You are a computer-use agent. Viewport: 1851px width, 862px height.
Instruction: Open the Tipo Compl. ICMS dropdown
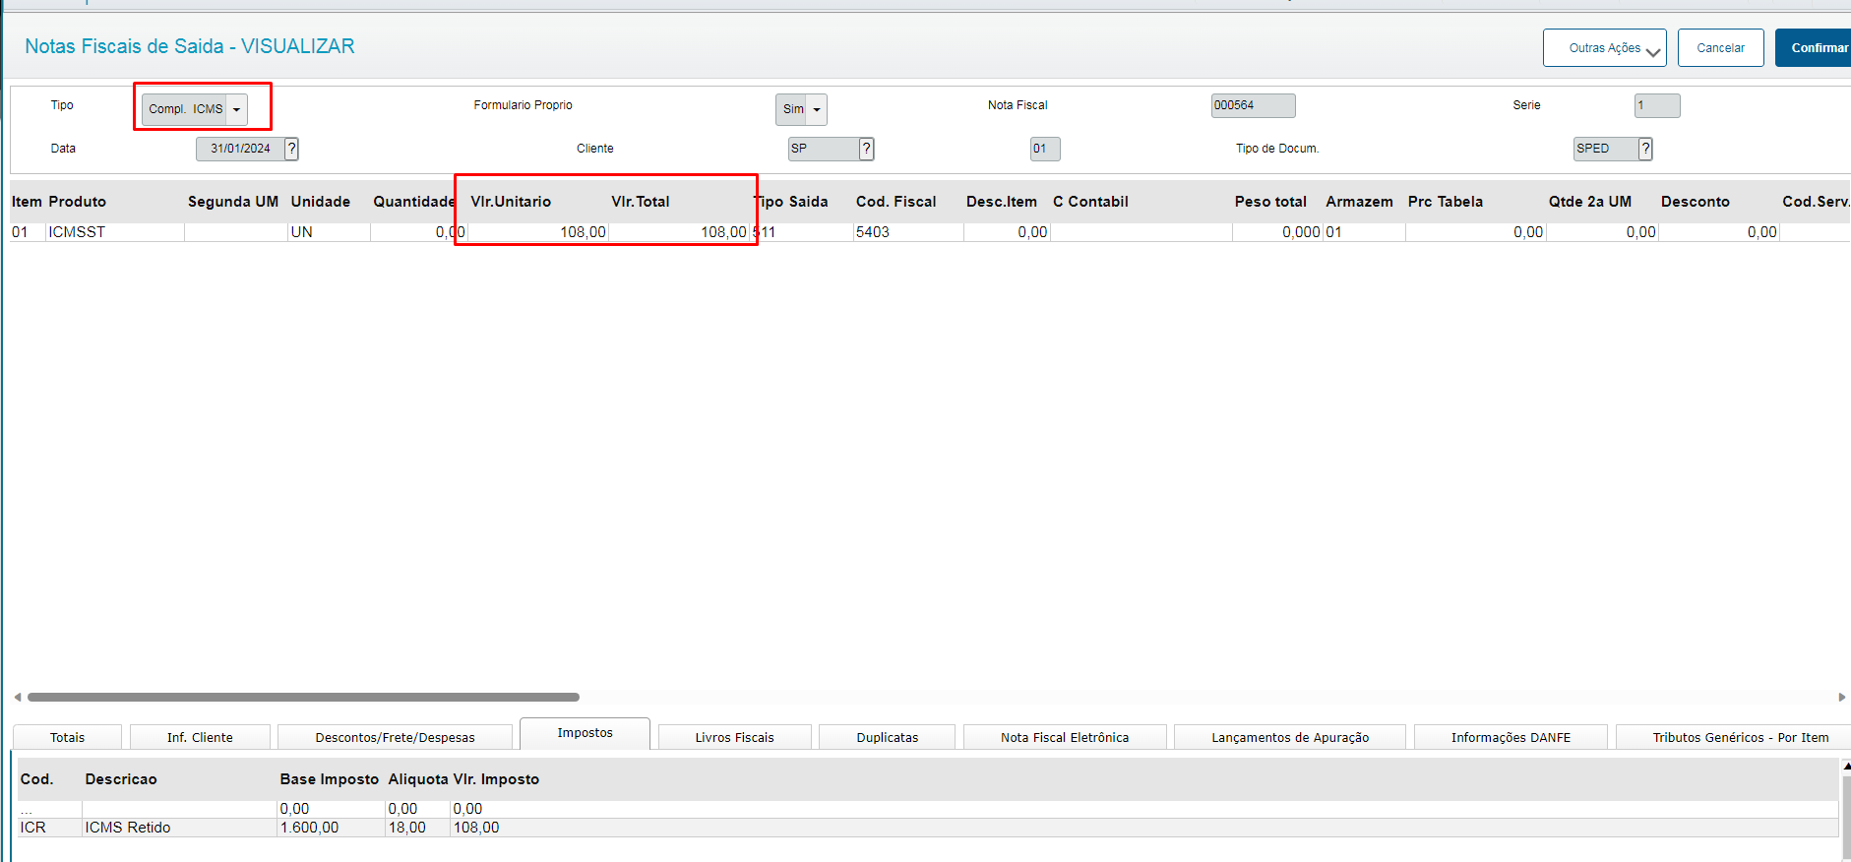[x=236, y=109]
